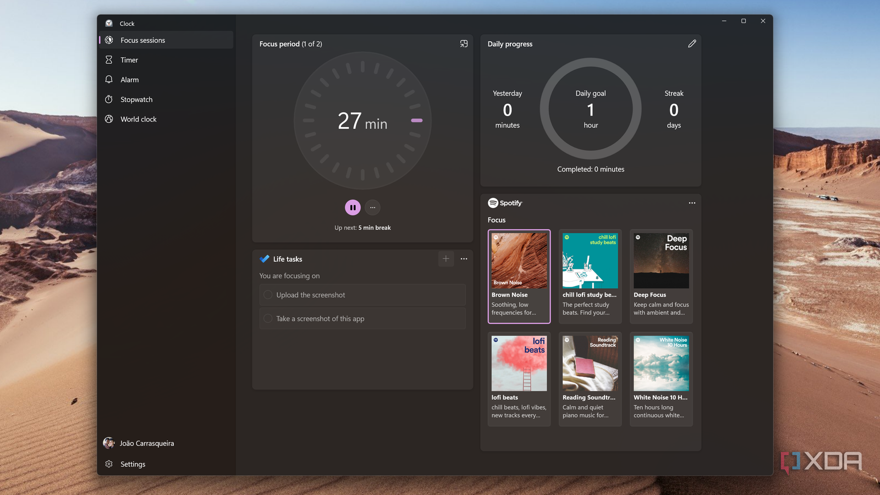Pause the running focus session

point(353,207)
